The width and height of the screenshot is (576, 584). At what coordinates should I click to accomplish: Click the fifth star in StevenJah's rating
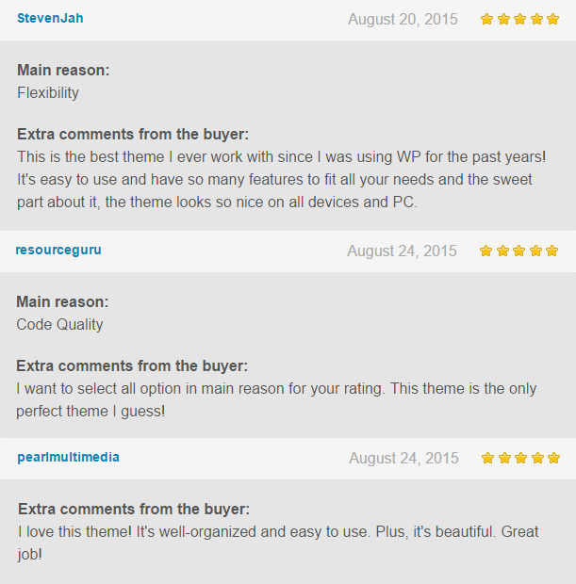(552, 19)
